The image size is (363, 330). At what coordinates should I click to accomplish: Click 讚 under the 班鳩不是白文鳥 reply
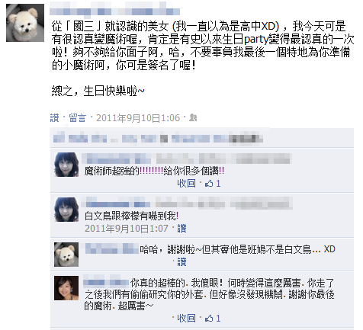[181, 261]
